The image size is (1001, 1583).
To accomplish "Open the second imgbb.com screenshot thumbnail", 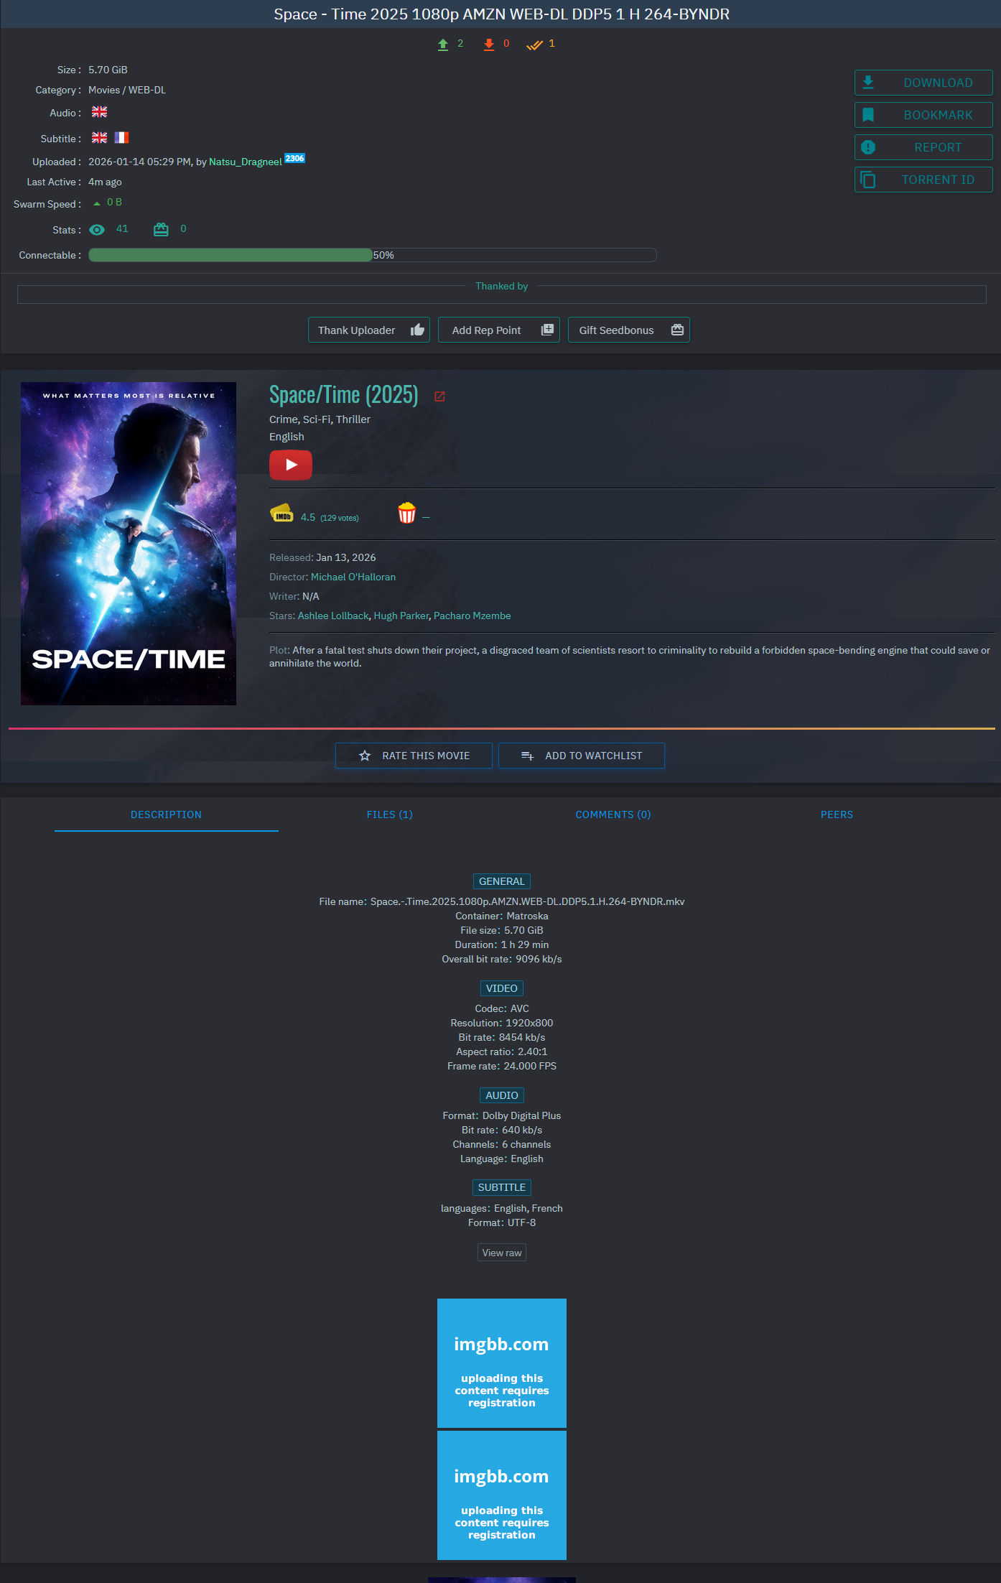I will (x=502, y=1495).
